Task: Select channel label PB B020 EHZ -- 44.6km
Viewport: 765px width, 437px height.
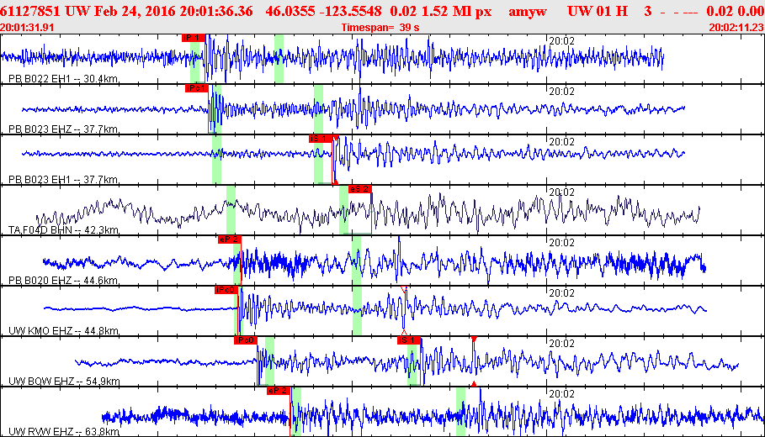Action: click(63, 280)
